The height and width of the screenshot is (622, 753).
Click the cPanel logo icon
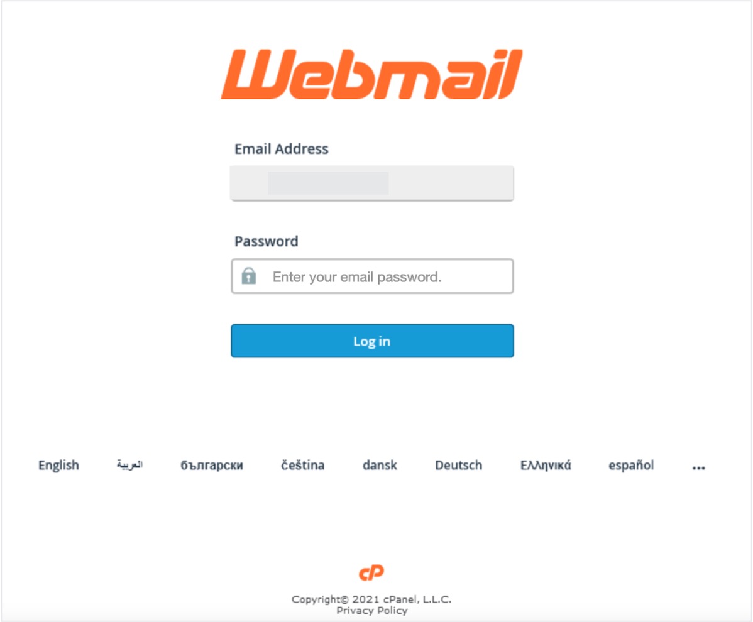point(371,572)
